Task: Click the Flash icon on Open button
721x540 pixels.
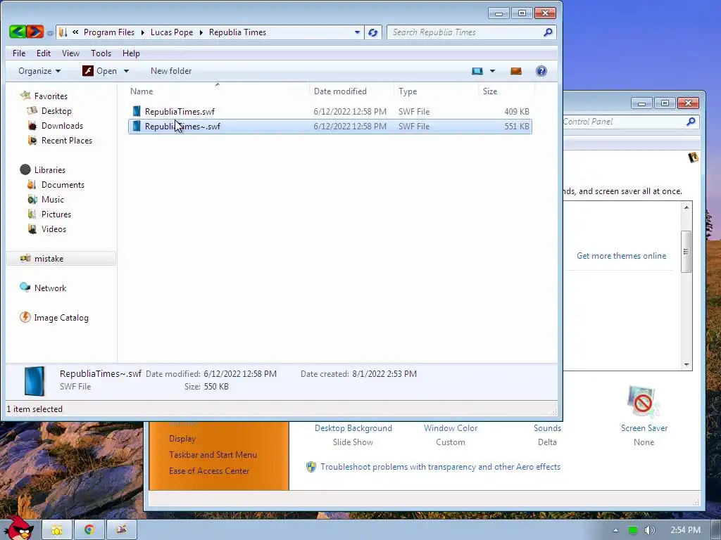Action: pyautogui.click(x=88, y=71)
